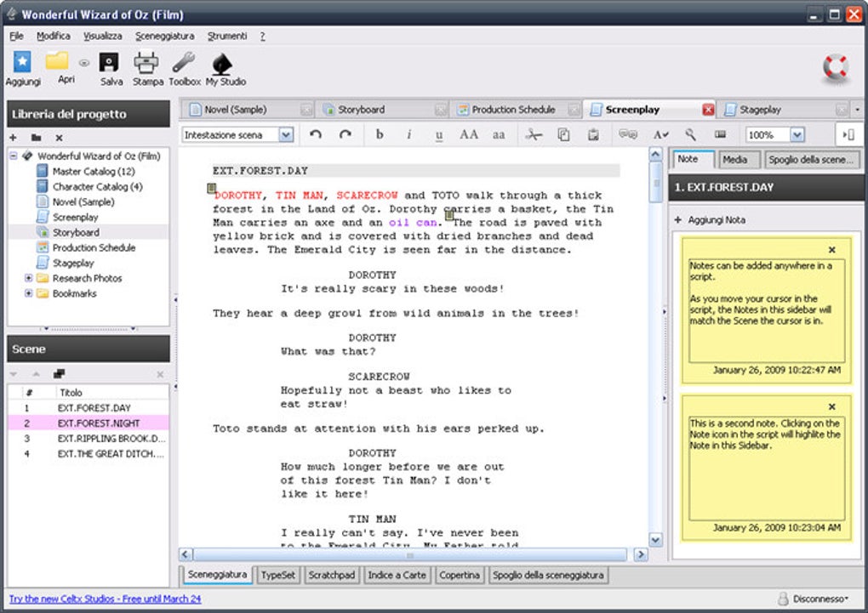Click the Salva floppy disk icon
868x613 pixels.
tap(110, 63)
